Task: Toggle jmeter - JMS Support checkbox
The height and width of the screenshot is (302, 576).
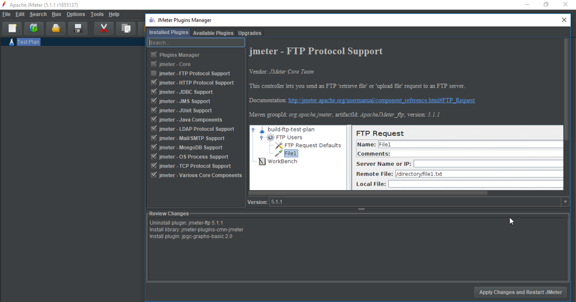Action: tap(154, 100)
